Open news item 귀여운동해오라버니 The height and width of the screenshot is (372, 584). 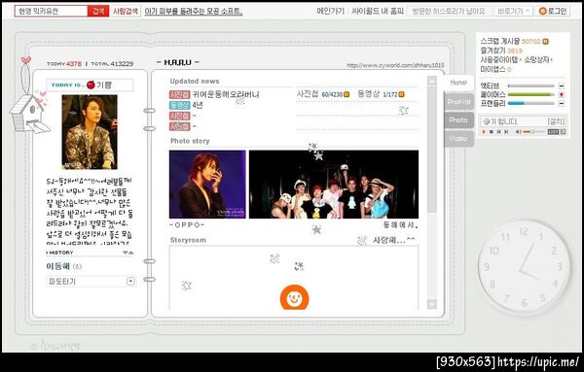click(226, 94)
